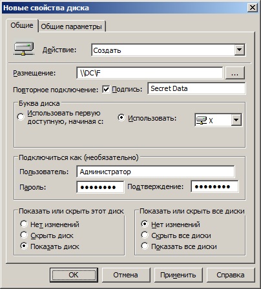Open the Общие tab
This screenshot has width=261, height=289.
click(x=22, y=25)
